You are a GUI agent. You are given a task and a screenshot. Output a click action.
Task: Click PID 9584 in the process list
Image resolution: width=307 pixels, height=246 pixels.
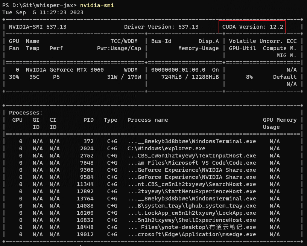pyautogui.click(x=87, y=177)
